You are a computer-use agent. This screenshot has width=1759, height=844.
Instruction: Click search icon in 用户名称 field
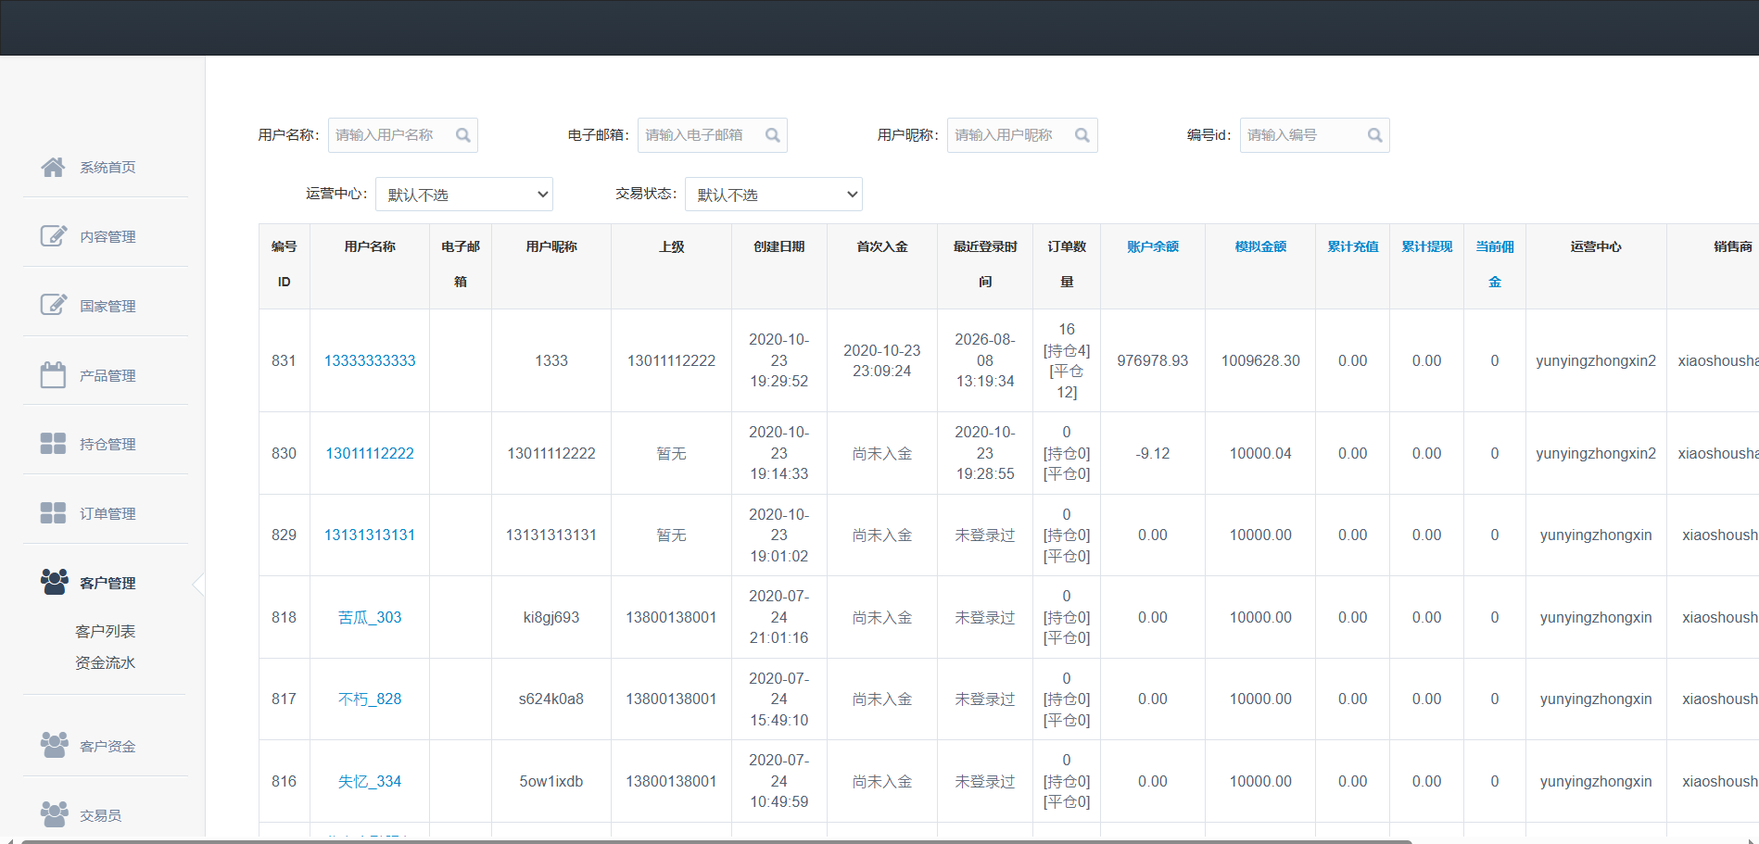[x=463, y=135]
